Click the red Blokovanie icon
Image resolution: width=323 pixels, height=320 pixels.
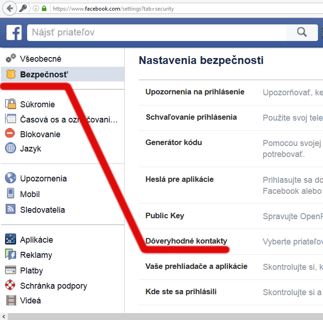pos(11,134)
